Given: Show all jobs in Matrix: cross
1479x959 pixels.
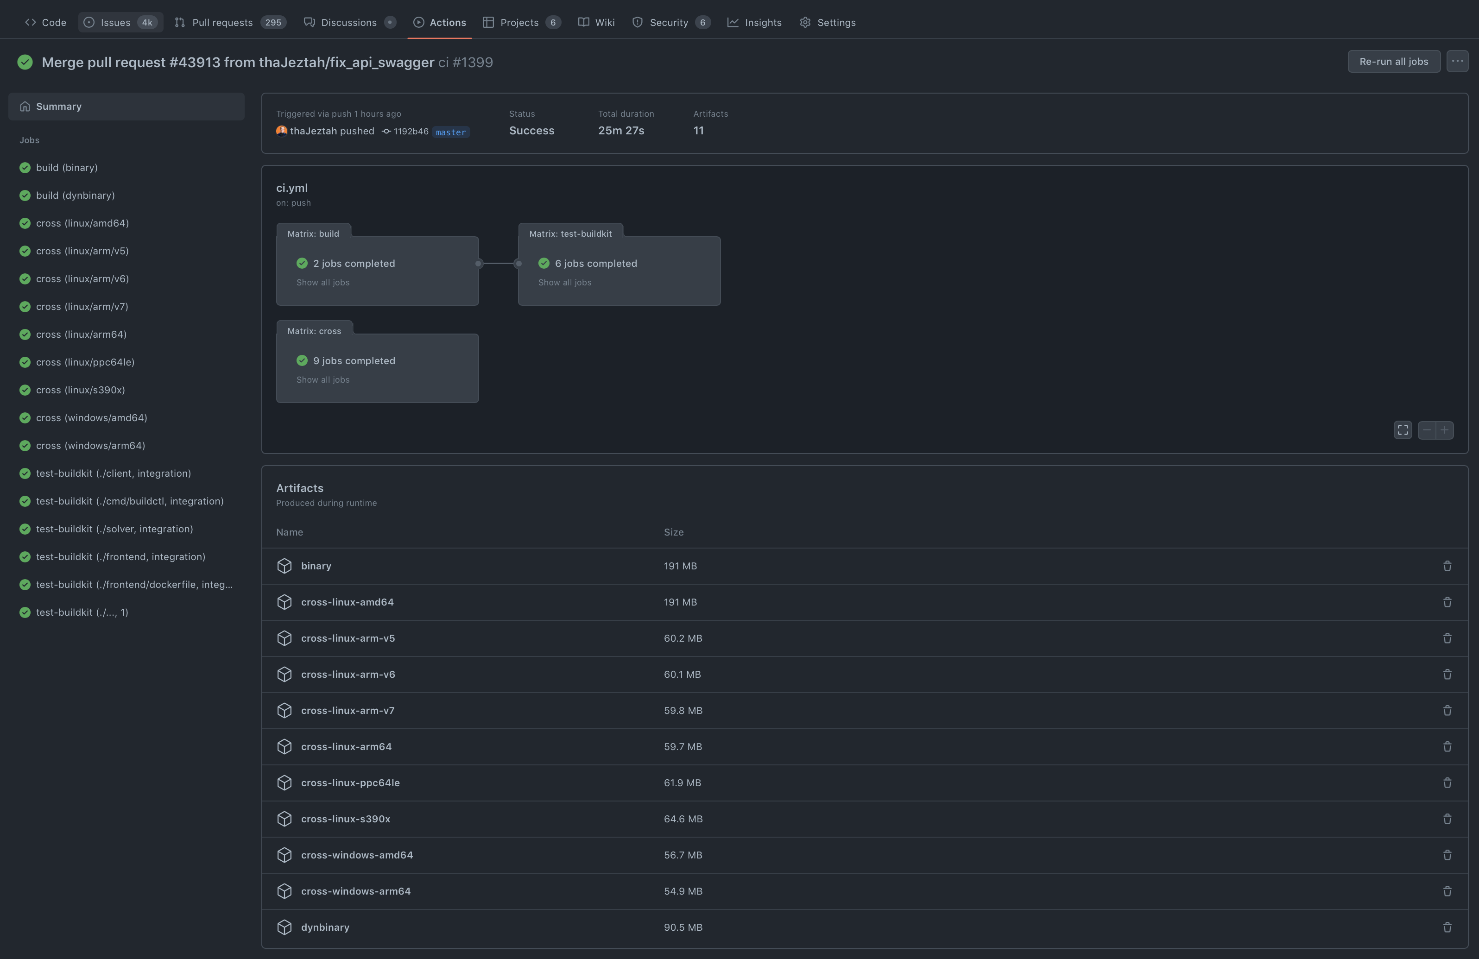Looking at the screenshot, I should 322,380.
